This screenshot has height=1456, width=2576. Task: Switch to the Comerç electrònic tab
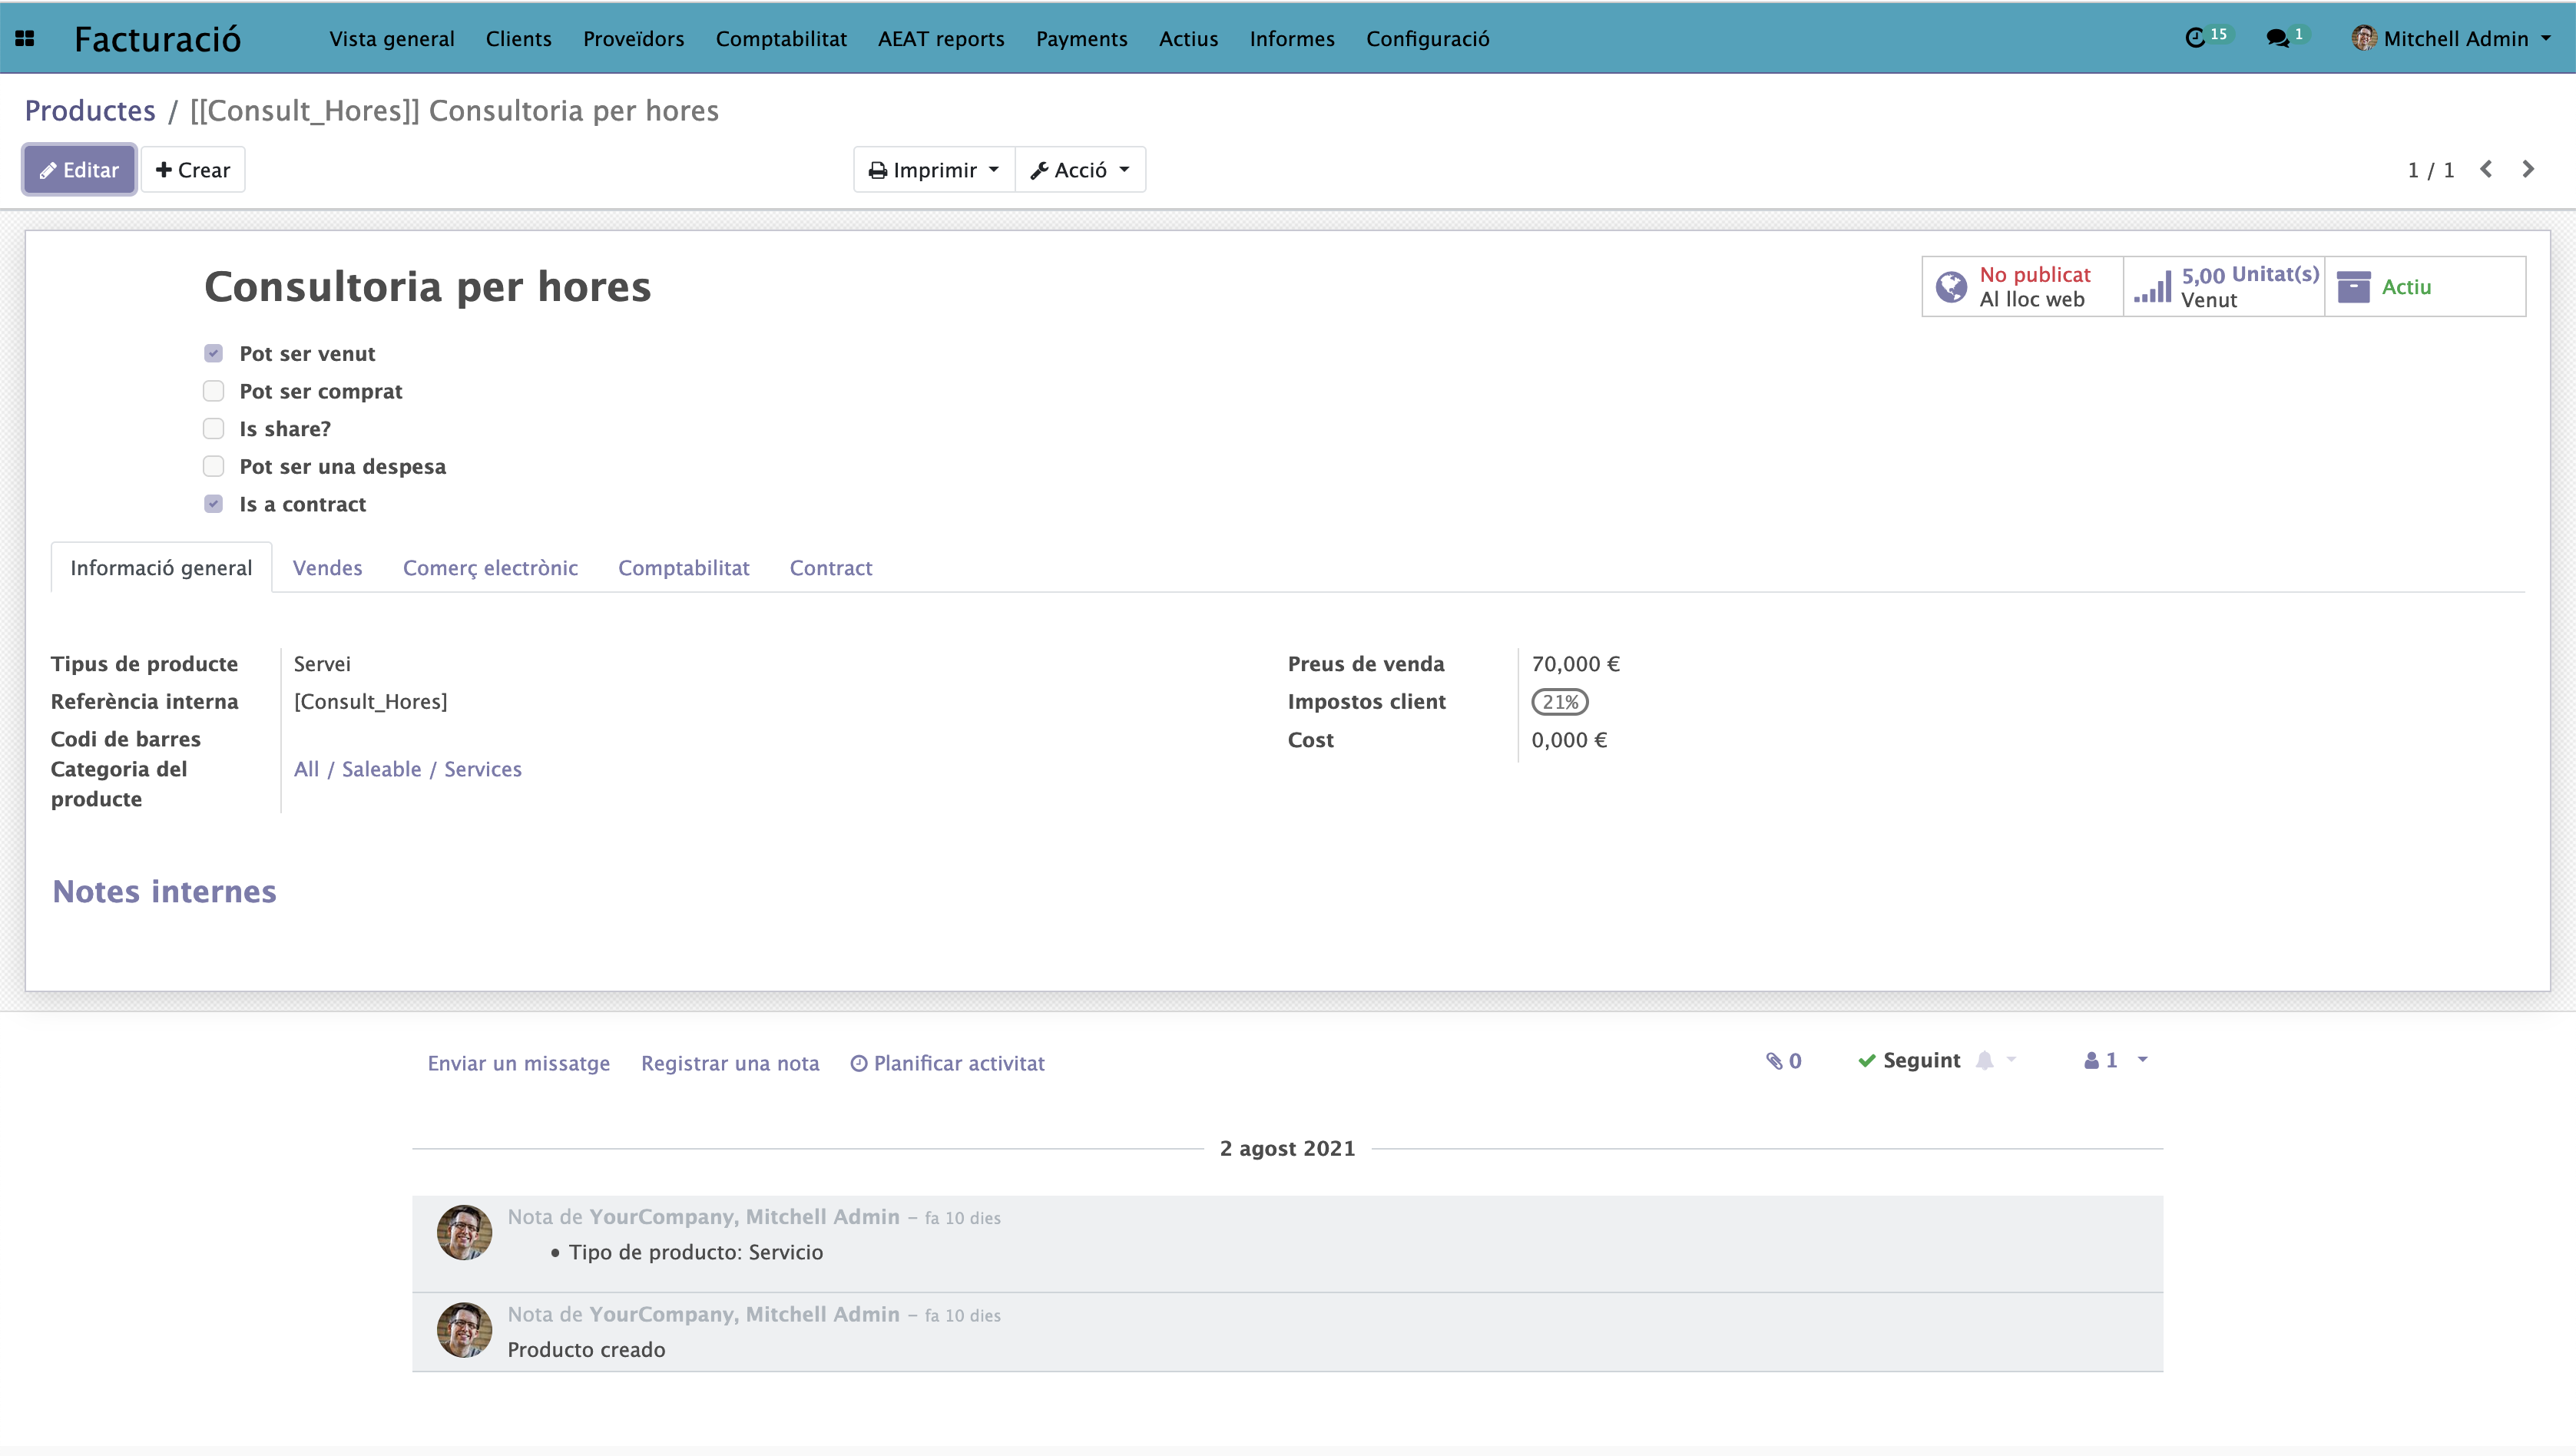tap(490, 567)
